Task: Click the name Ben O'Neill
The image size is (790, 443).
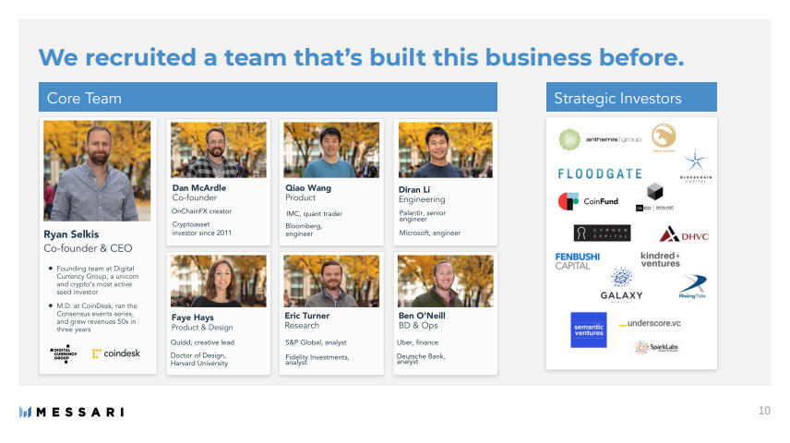Action: coord(422,316)
